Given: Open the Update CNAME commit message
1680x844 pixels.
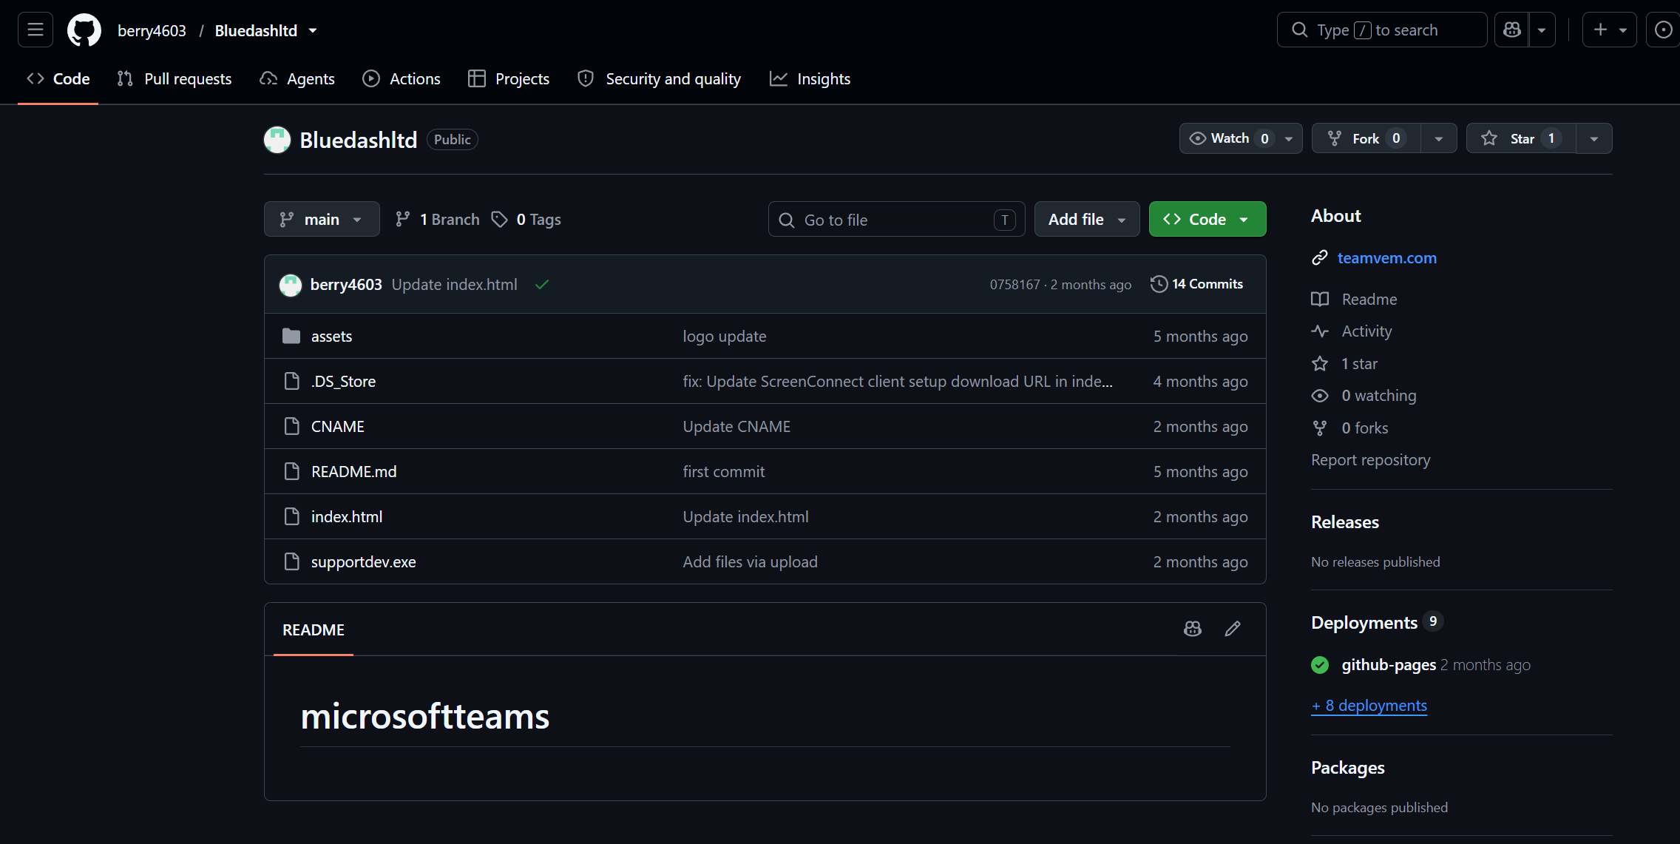Looking at the screenshot, I should (x=736, y=426).
